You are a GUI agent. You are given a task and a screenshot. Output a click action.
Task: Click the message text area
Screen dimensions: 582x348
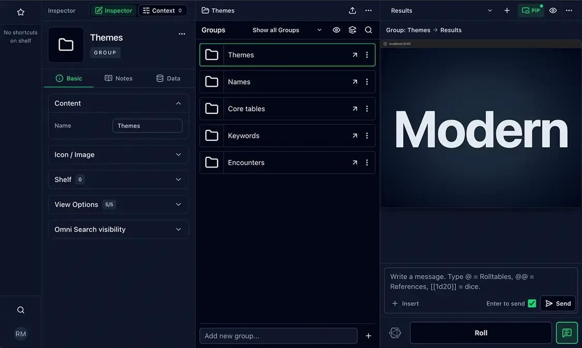481,281
